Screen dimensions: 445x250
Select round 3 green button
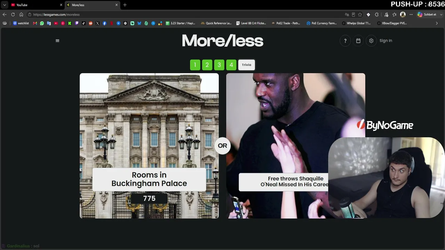coord(219,65)
